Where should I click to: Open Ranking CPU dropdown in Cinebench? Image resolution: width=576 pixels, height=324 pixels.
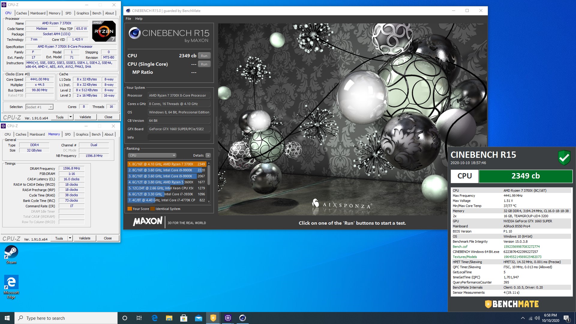point(152,155)
